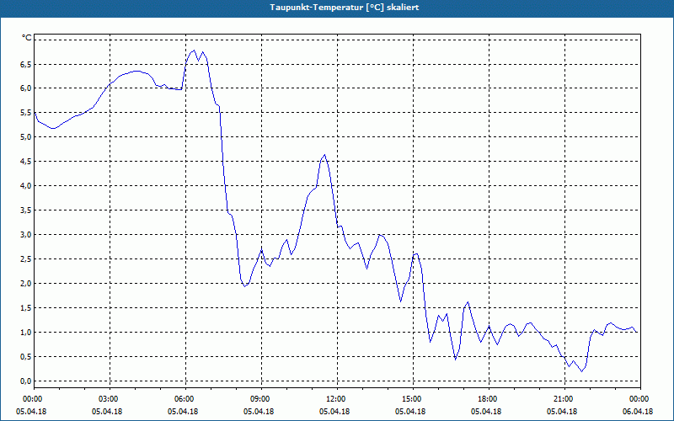Click the 3,5 y-axis value

point(26,210)
